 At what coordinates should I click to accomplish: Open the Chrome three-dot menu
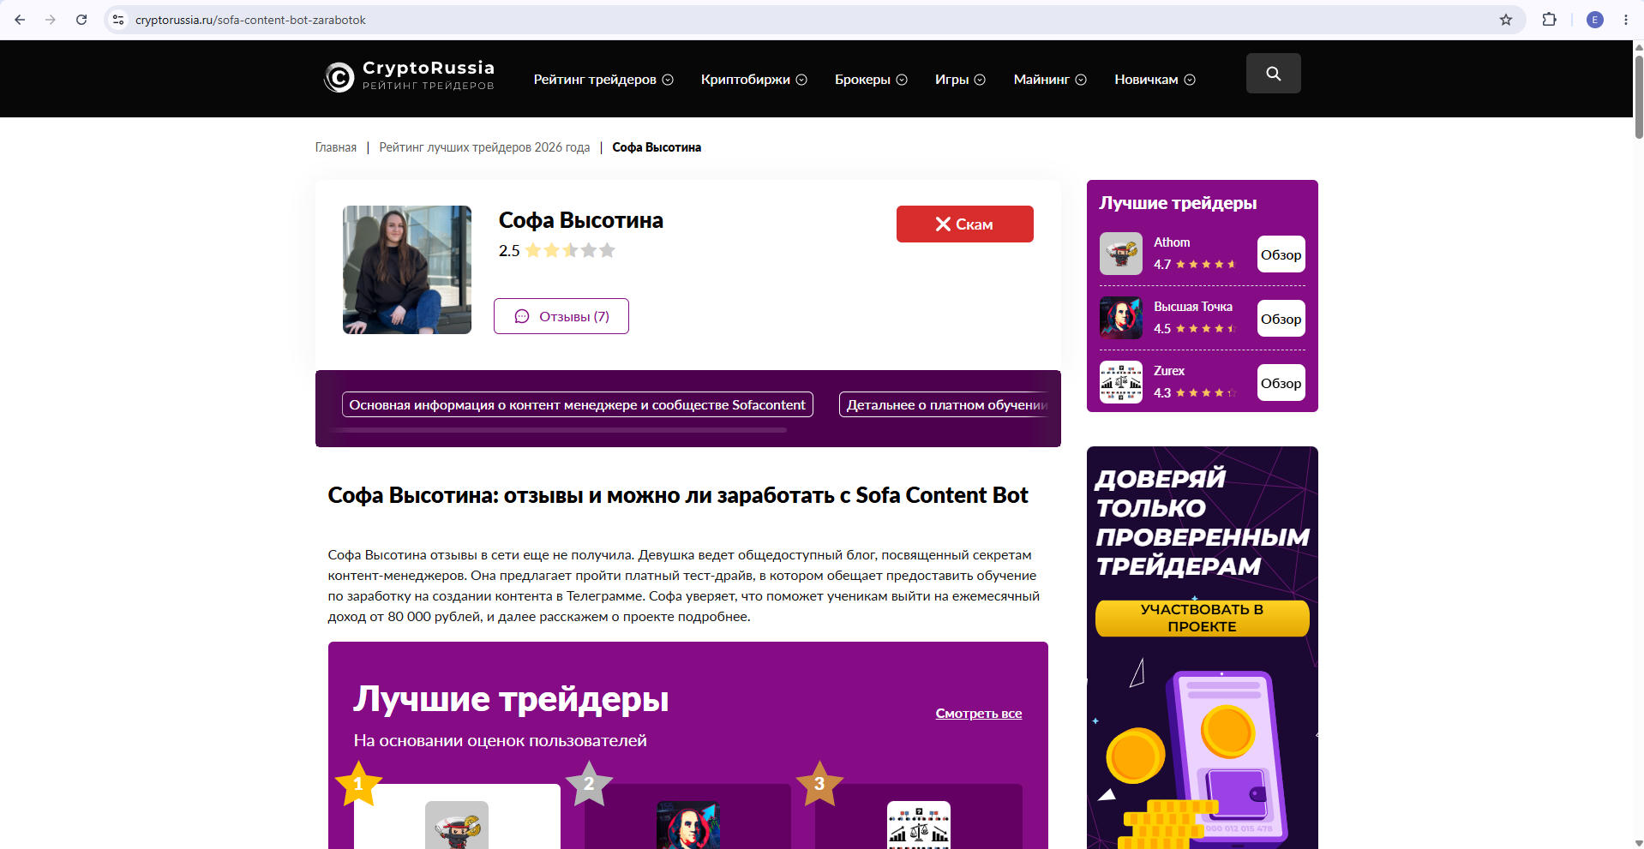click(x=1626, y=20)
